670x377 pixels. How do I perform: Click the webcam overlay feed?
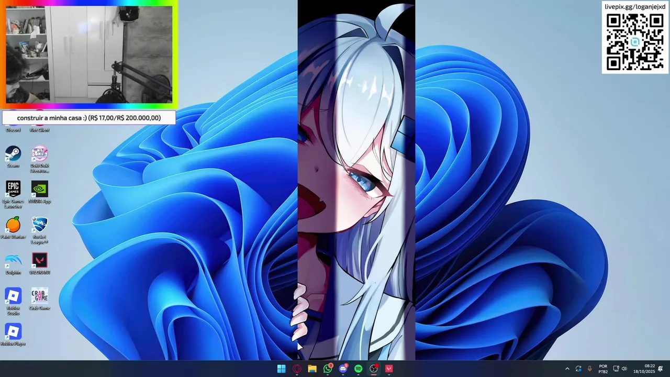(x=89, y=54)
